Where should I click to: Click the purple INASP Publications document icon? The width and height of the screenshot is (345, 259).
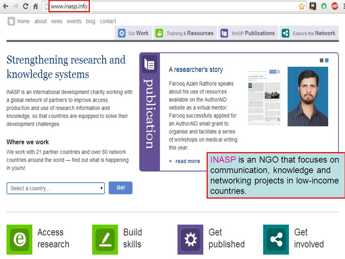coord(224,33)
